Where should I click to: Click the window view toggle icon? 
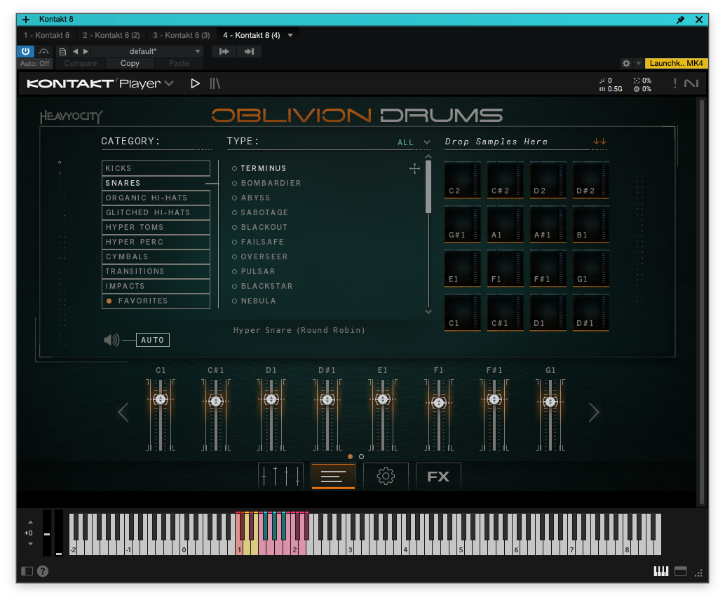point(681,571)
